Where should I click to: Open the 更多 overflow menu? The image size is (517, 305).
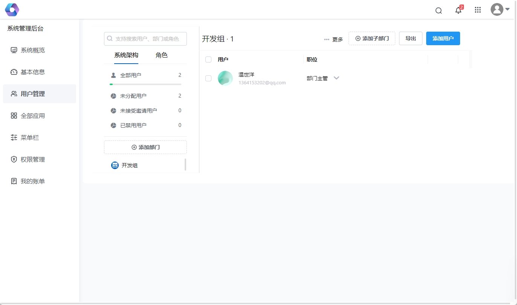click(x=333, y=39)
